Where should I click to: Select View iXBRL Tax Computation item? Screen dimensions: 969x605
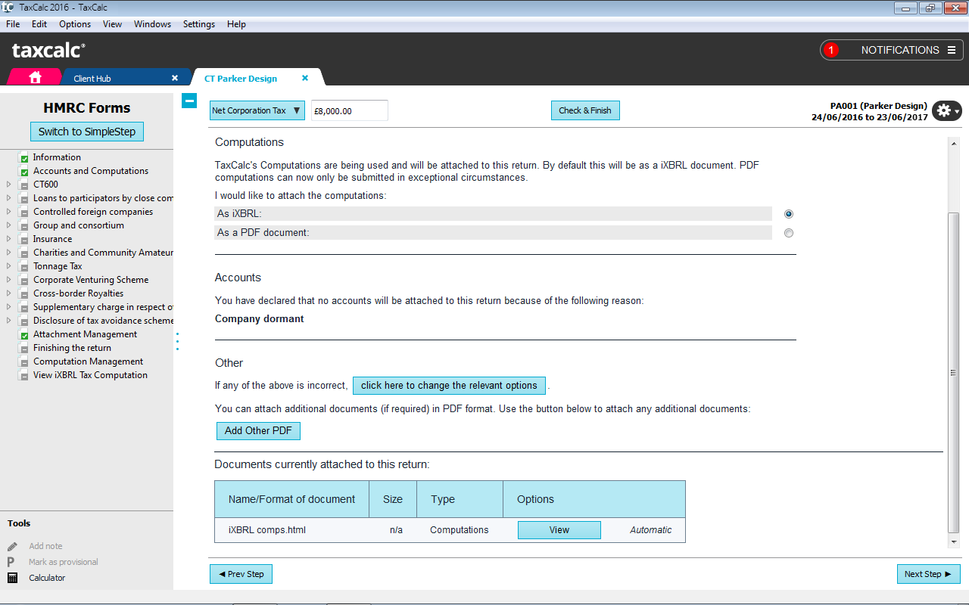tap(90, 375)
